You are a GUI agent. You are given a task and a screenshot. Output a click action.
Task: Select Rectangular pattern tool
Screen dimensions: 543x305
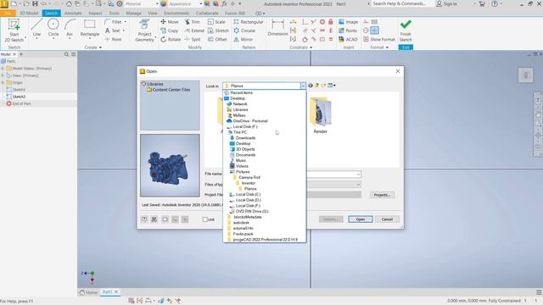tap(249, 22)
